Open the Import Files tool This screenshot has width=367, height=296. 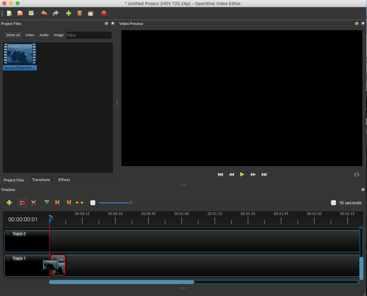68,13
